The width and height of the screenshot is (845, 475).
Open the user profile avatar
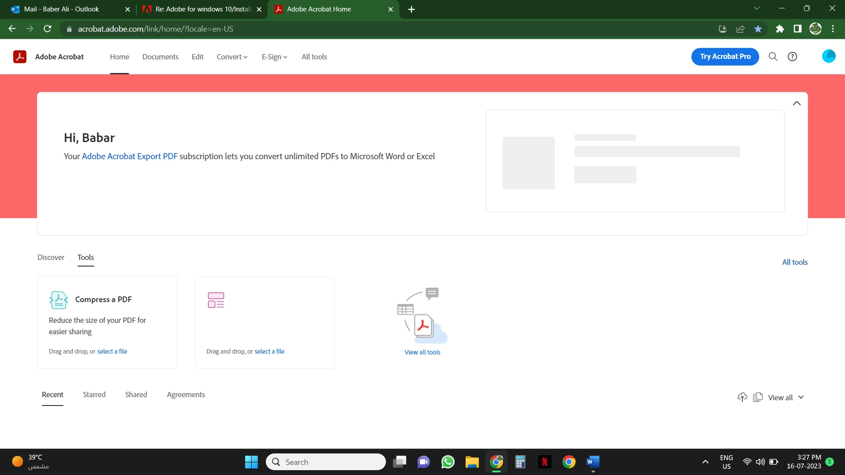[828, 56]
